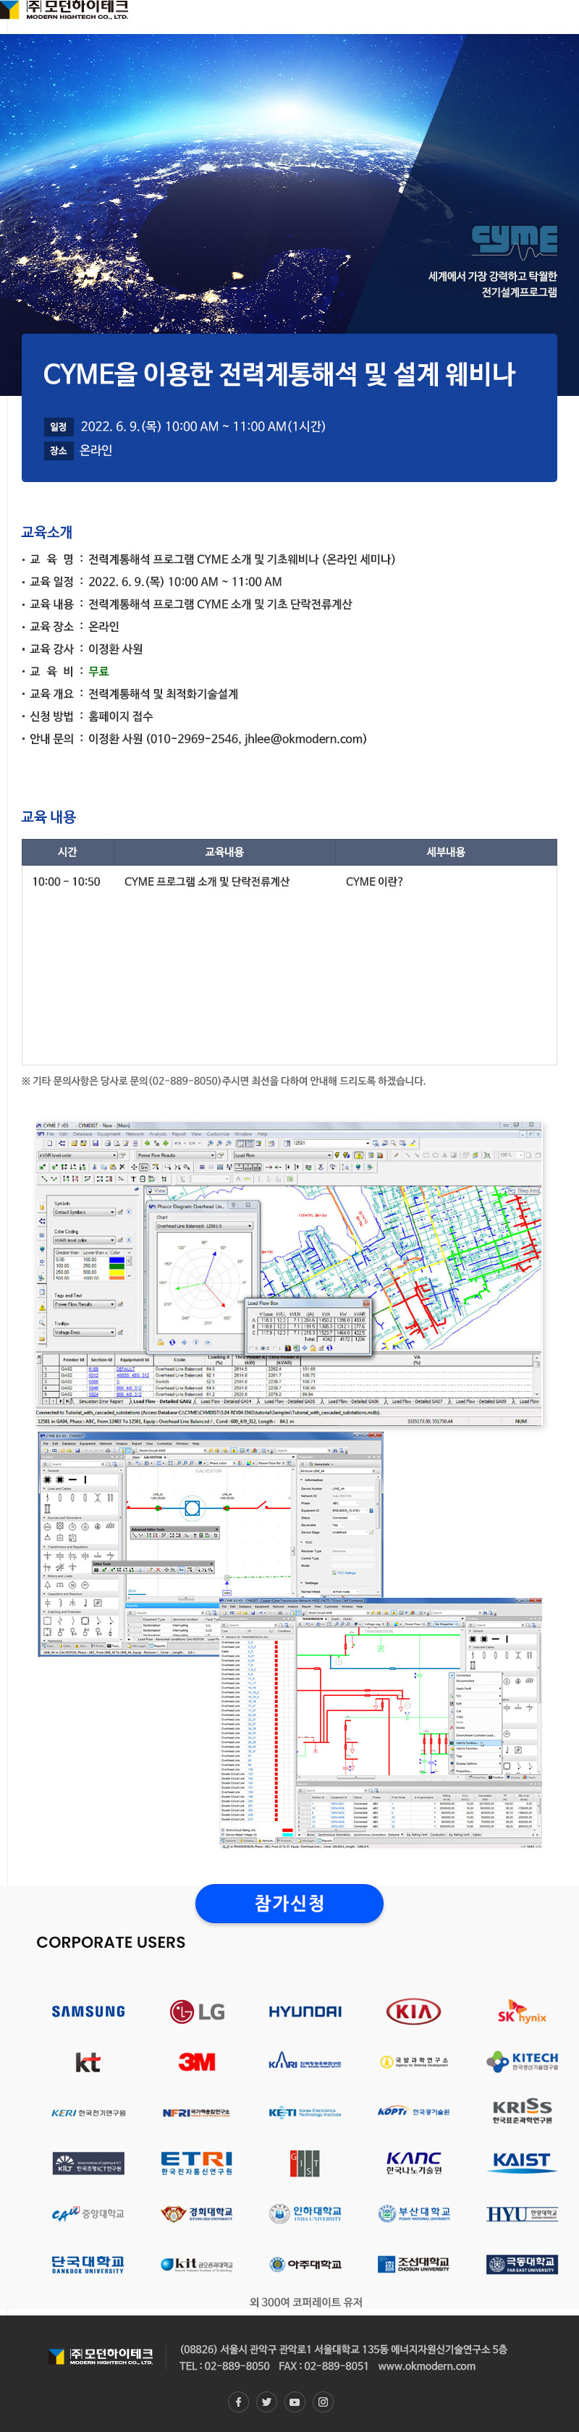
Task: Click the TEL : 02-889-8050 footer number
Action: click(x=224, y=2367)
